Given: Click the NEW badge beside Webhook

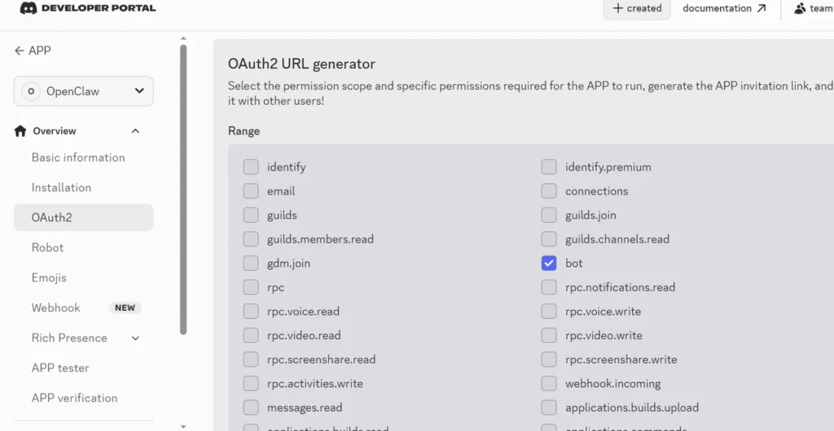Looking at the screenshot, I should [125, 308].
